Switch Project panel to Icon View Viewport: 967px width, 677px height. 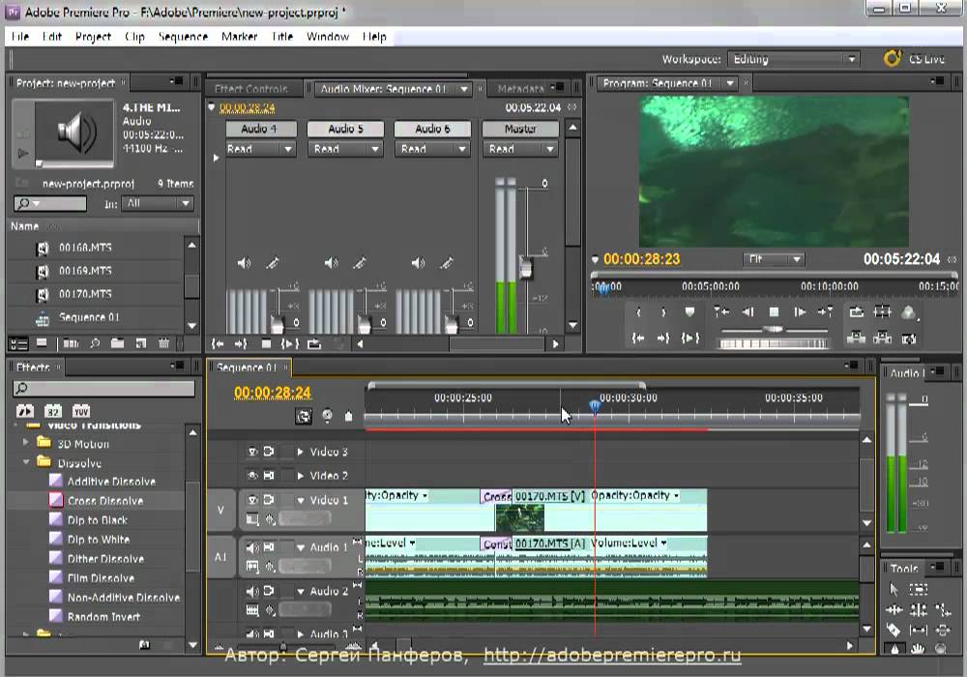(42, 343)
